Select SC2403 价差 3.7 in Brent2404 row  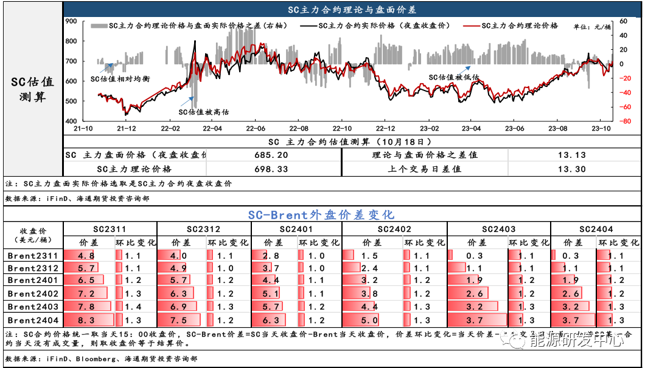[x=474, y=320]
